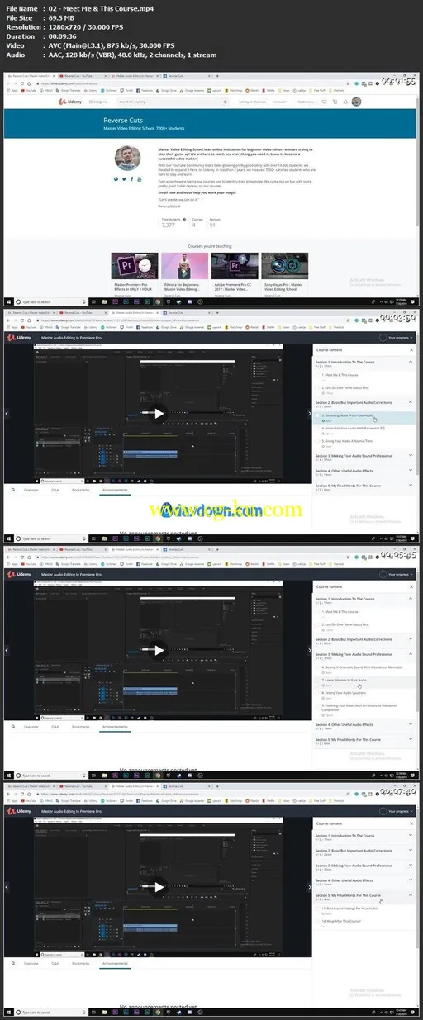Image resolution: width=423 pixels, height=1020 pixels.
Task: Open the Sony Vegas Pro course thumbnail
Action: point(285,266)
